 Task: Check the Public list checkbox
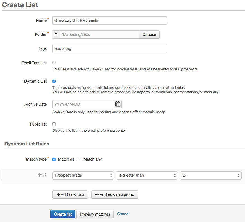[x=54, y=124]
